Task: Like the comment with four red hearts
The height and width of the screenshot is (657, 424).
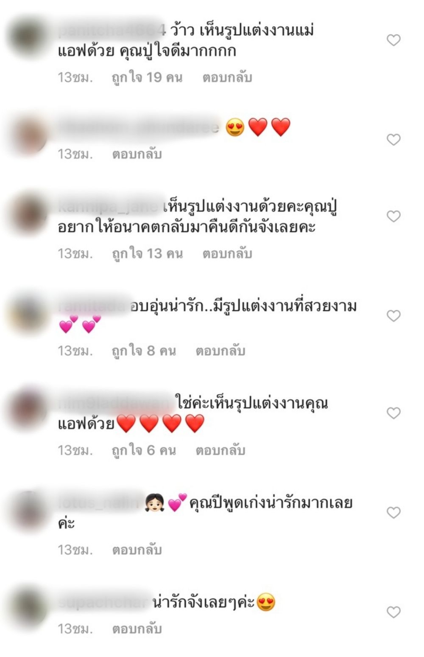Action: pyautogui.click(x=393, y=413)
